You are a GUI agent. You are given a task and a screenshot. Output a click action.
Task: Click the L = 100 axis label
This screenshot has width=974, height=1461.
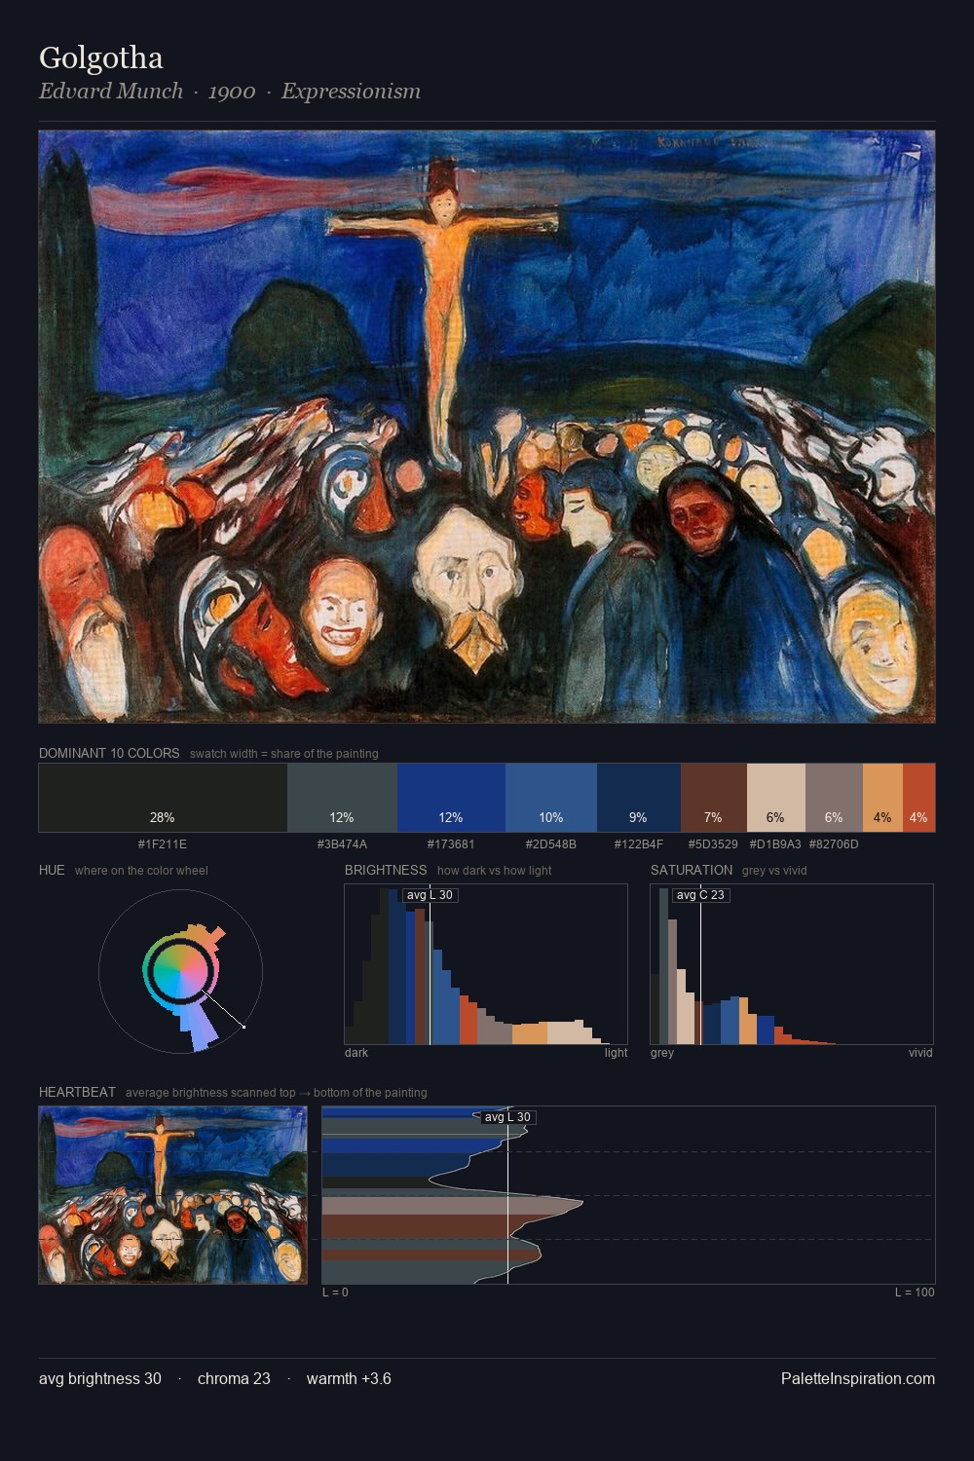915,1292
